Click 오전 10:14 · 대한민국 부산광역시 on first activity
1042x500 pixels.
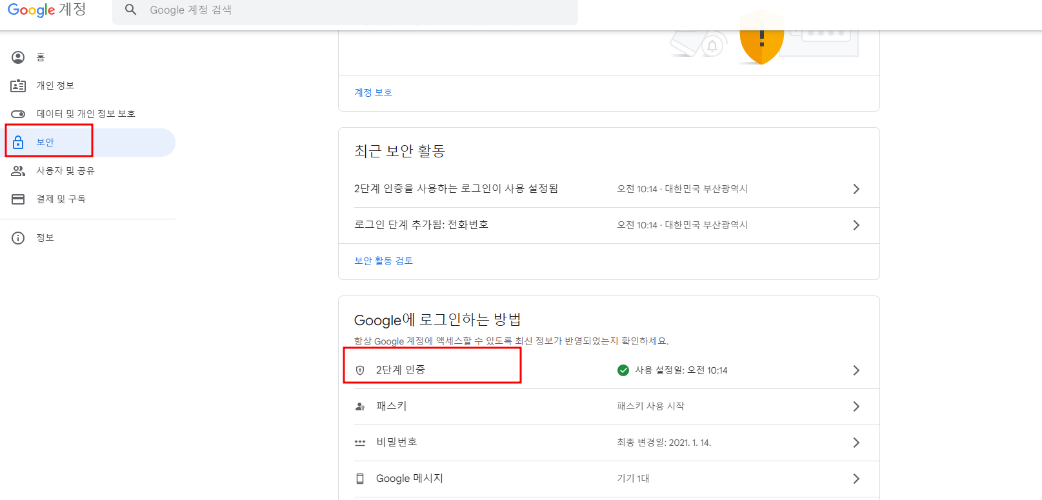coord(682,189)
